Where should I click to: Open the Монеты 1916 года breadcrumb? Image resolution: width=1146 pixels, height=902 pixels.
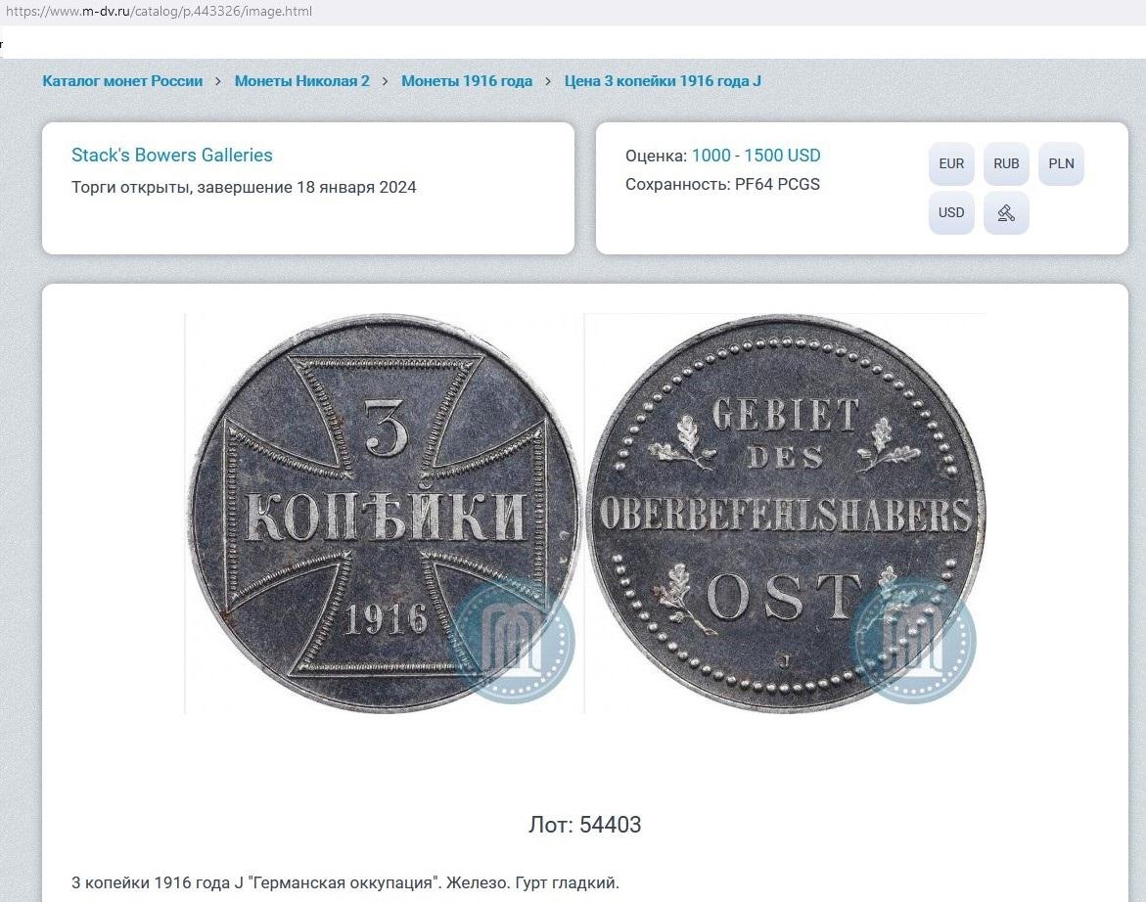pos(466,81)
